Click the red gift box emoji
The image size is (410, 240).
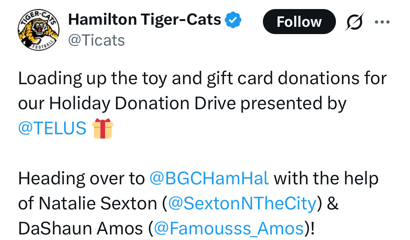(x=103, y=128)
